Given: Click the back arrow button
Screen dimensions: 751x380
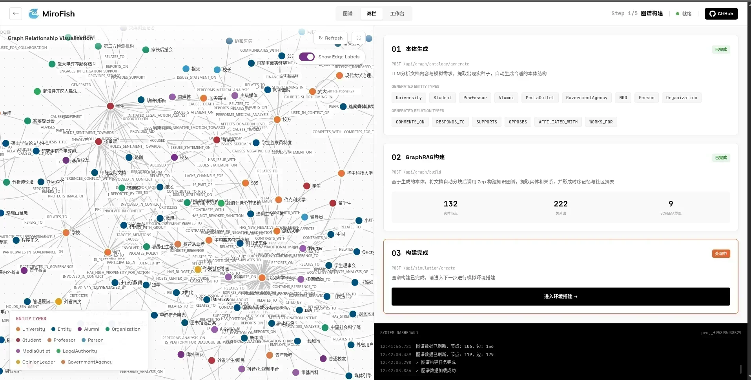Looking at the screenshot, I should tap(15, 13).
